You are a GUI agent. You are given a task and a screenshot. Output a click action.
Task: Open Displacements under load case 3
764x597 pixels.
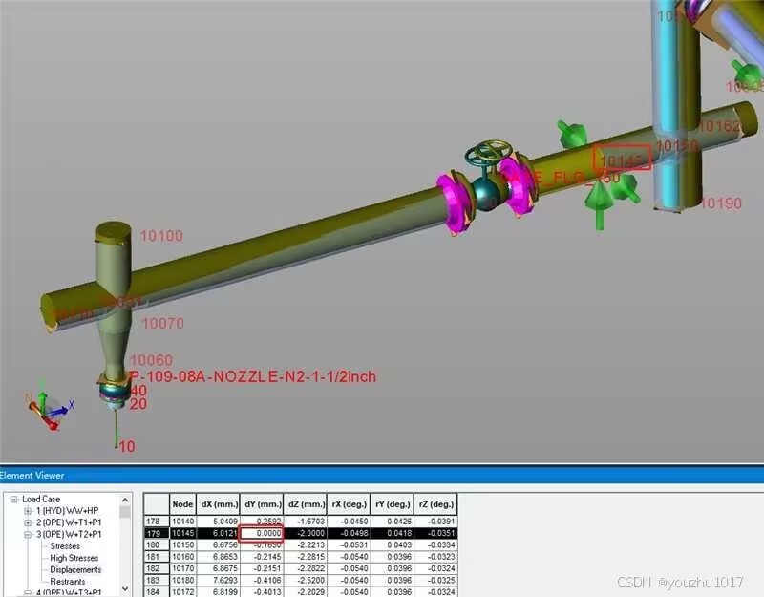coord(75,569)
